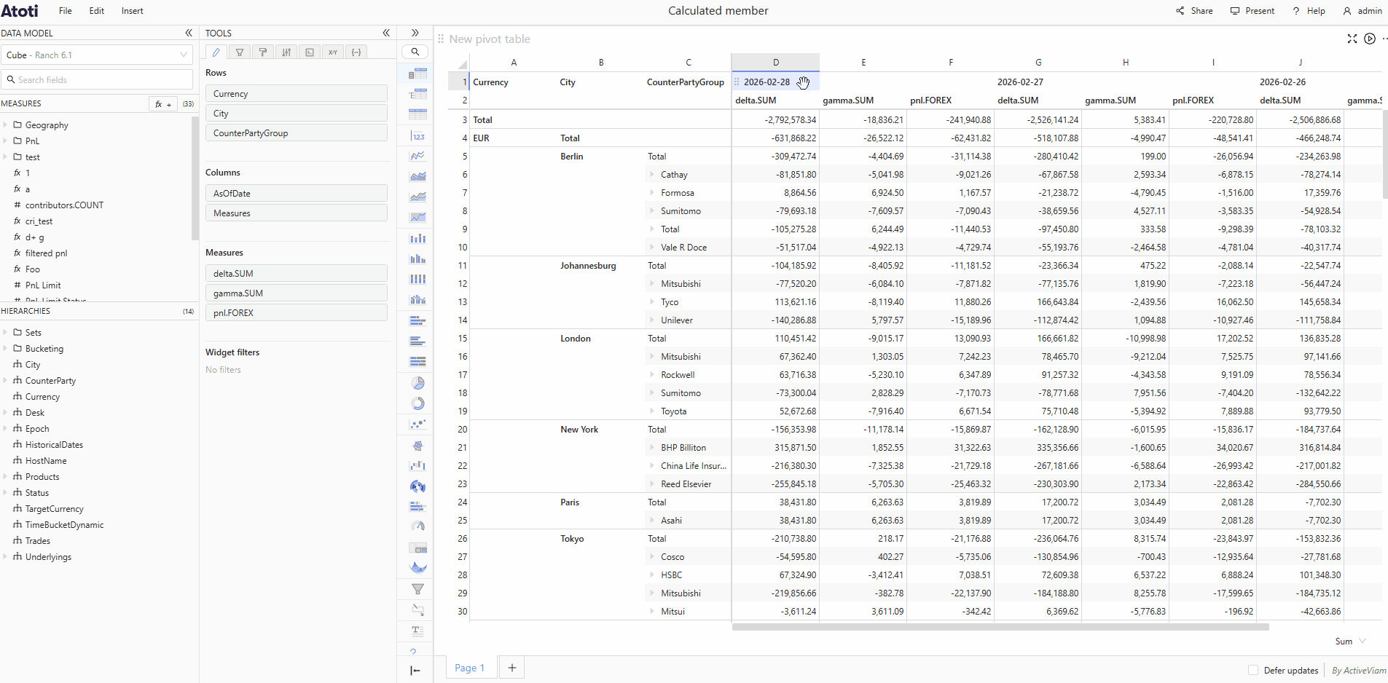Add a new calculated measure with fx+

pos(163,104)
